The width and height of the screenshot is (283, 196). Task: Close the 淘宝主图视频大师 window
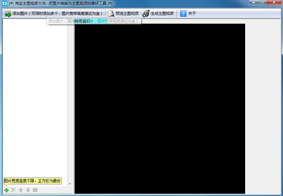[274, 2]
